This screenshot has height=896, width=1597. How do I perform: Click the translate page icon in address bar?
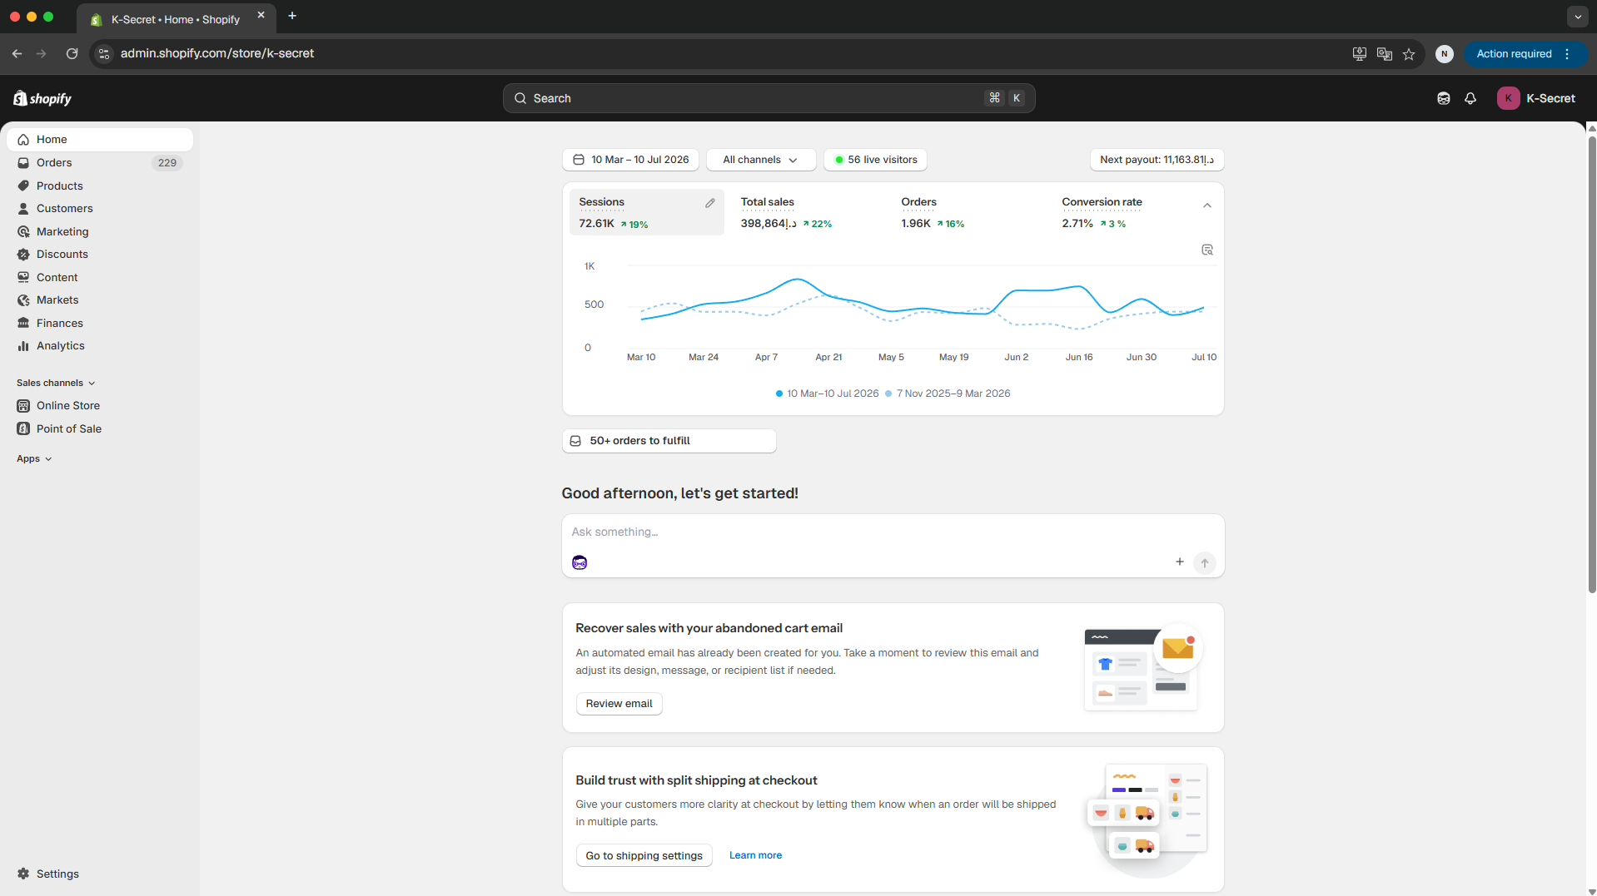pos(1385,54)
